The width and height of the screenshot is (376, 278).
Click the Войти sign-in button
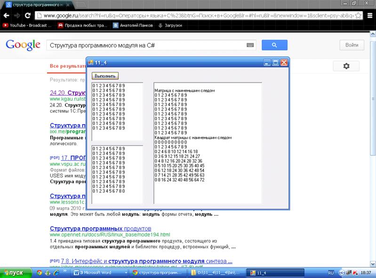pyautogui.click(x=352, y=45)
